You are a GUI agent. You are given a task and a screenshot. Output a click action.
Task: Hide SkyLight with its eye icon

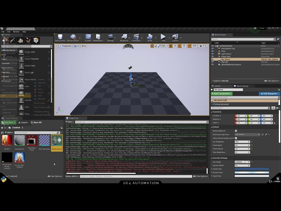coord(213,62)
